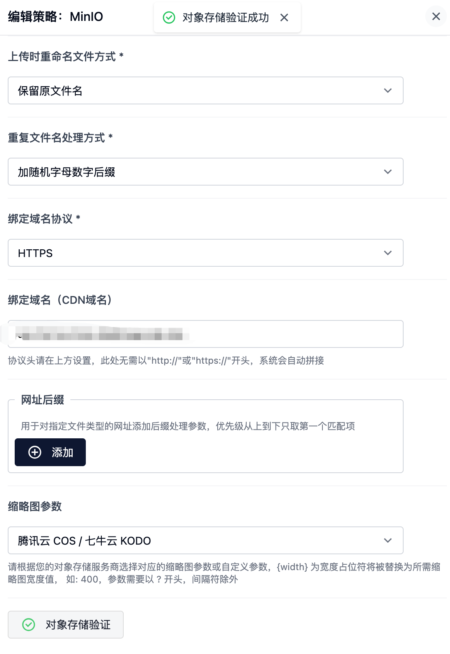Click the chevron arrow beside 腾讯云 COS
The width and height of the screenshot is (450, 654).
click(388, 540)
